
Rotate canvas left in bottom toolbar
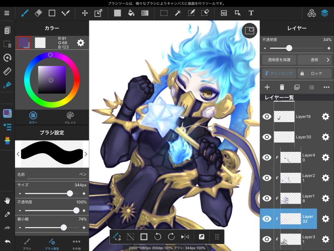[x=157, y=237]
